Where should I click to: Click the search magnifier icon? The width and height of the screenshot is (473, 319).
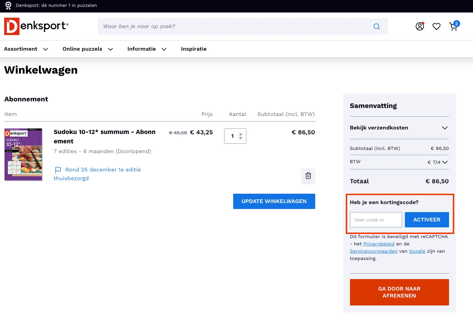[x=376, y=26]
